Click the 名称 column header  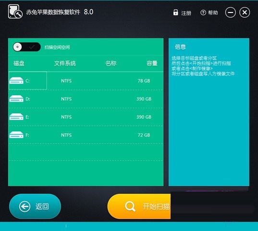tap(111, 63)
